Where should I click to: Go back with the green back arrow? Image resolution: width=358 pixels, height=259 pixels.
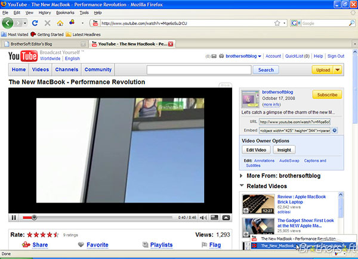[x=8, y=23]
